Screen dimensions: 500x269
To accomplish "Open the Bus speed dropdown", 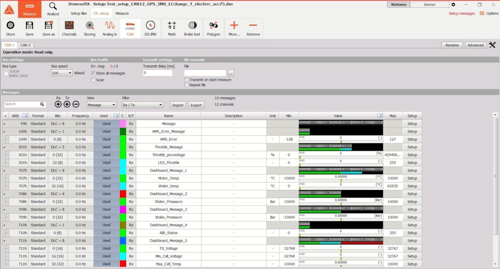I will [62, 73].
